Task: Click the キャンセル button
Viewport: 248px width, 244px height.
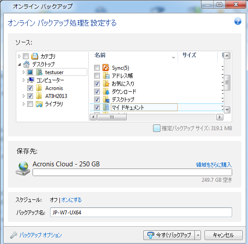Action: [x=223, y=235]
